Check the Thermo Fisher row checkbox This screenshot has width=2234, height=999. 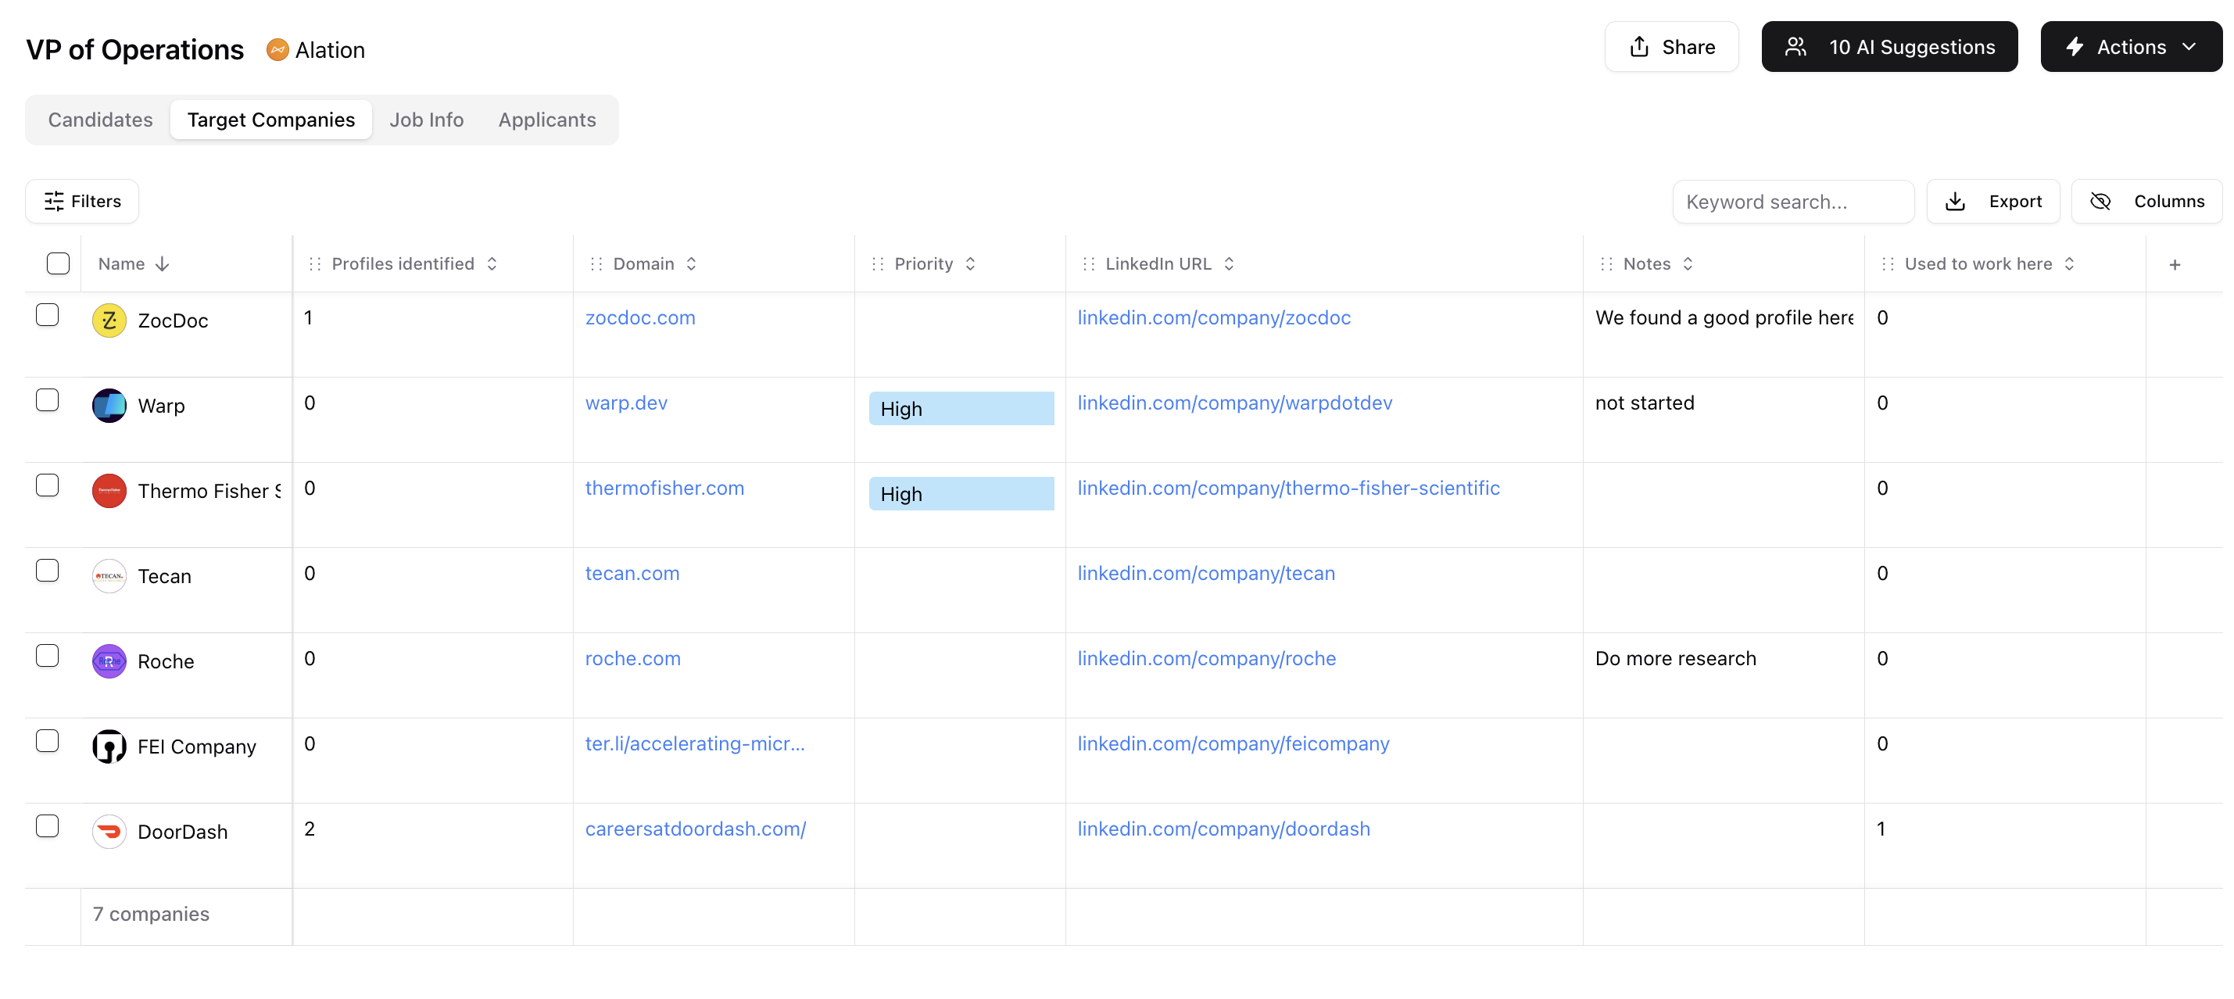pos(48,485)
